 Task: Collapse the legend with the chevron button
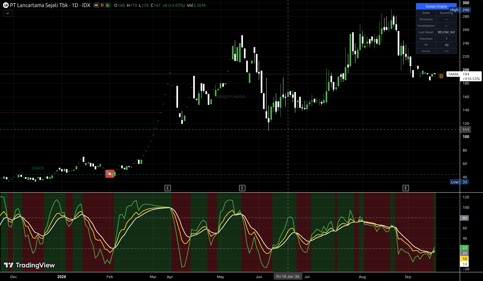click(x=7, y=13)
